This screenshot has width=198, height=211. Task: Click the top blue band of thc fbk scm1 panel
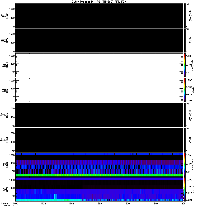pos(99,179)
